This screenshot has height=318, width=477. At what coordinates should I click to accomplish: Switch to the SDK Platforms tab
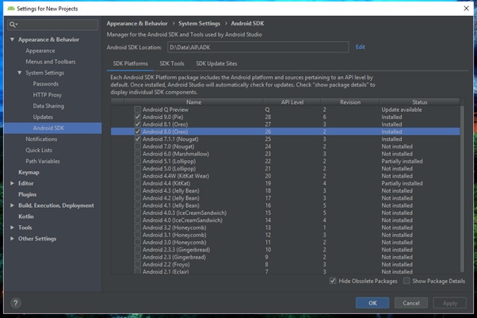pos(130,63)
